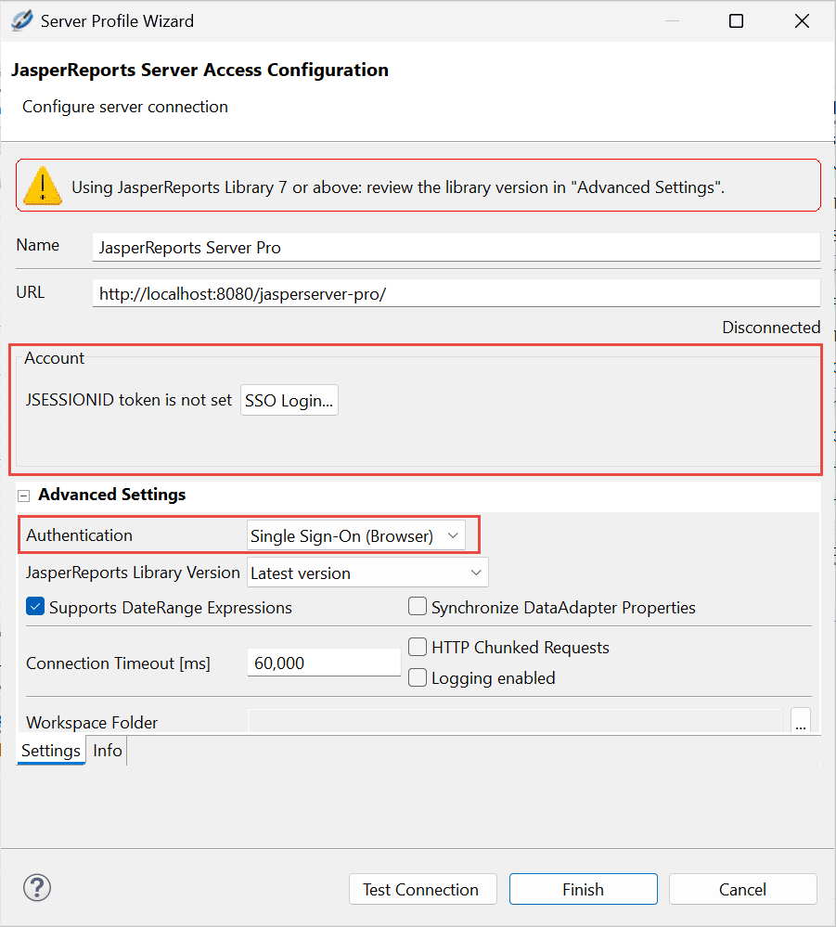This screenshot has width=836, height=927.
Task: Uncheck Supports DateRange Expressions
Action: [35, 607]
